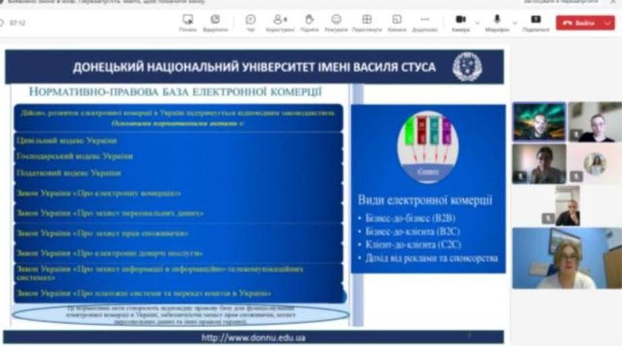Click the notification link at top right
Image resolution: width=622 pixels, height=346 pixels.
tap(561, 2)
